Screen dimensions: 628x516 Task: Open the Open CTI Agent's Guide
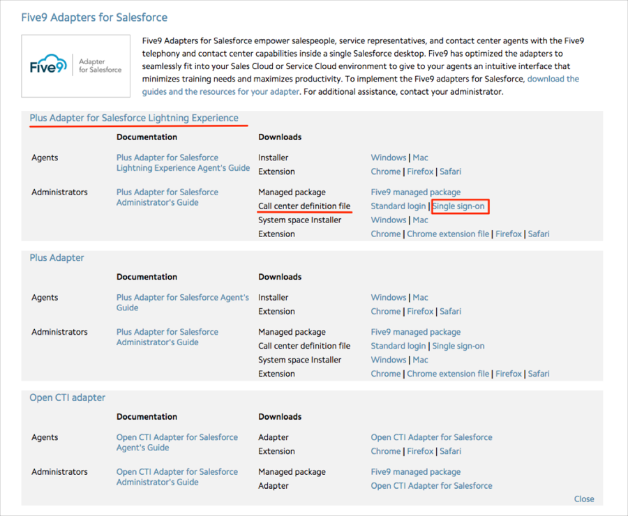[177, 443]
